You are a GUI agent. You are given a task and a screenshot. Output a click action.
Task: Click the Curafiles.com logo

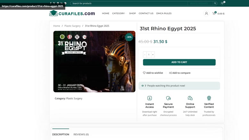tap(72, 13)
